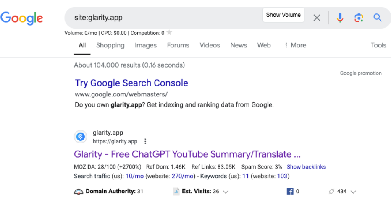Switch to the Images tab
The image size is (391, 208).
(x=145, y=45)
